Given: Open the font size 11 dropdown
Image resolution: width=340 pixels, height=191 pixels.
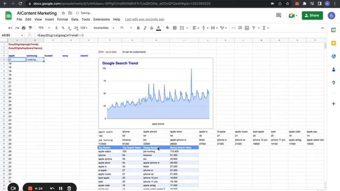Looking at the screenshot, I should coord(126,28).
